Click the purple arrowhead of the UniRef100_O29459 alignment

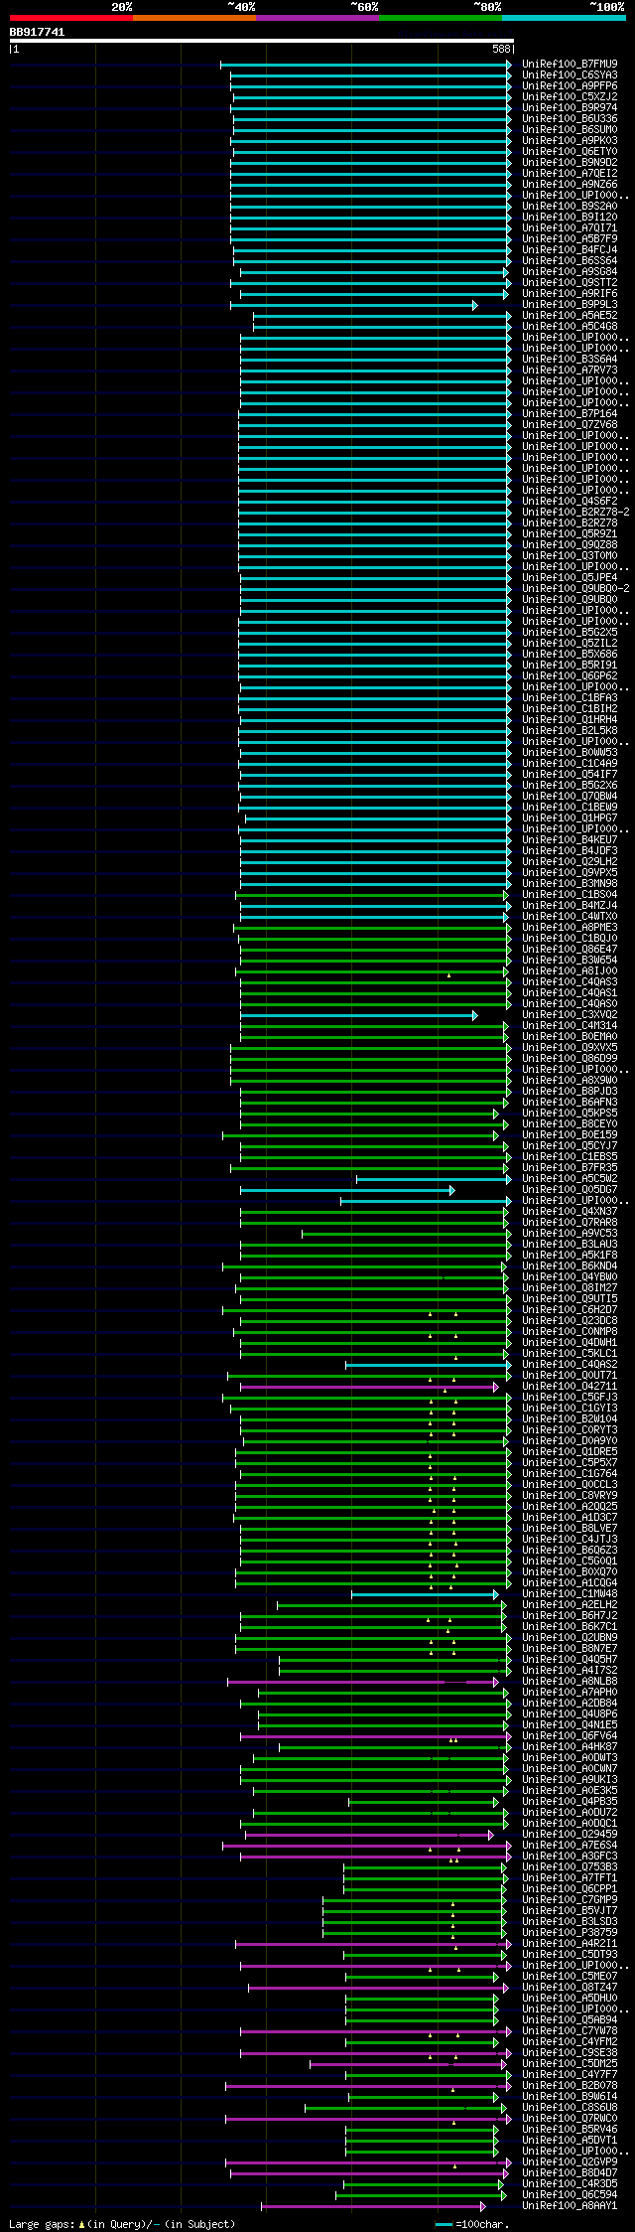click(x=490, y=1835)
